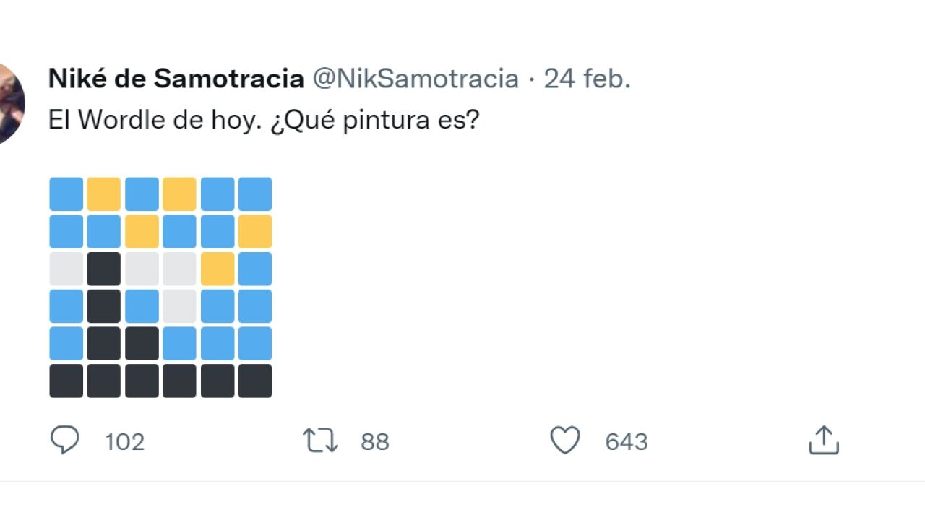Click the 88 retweets count
The image size is (925, 520).
(375, 442)
